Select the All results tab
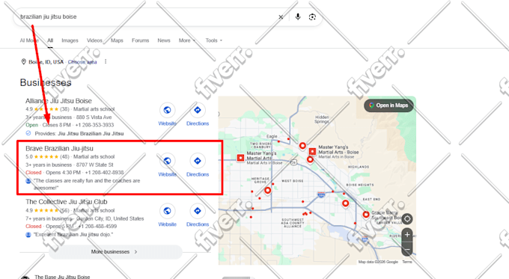Screen dimensions: 509x279 (50, 40)
